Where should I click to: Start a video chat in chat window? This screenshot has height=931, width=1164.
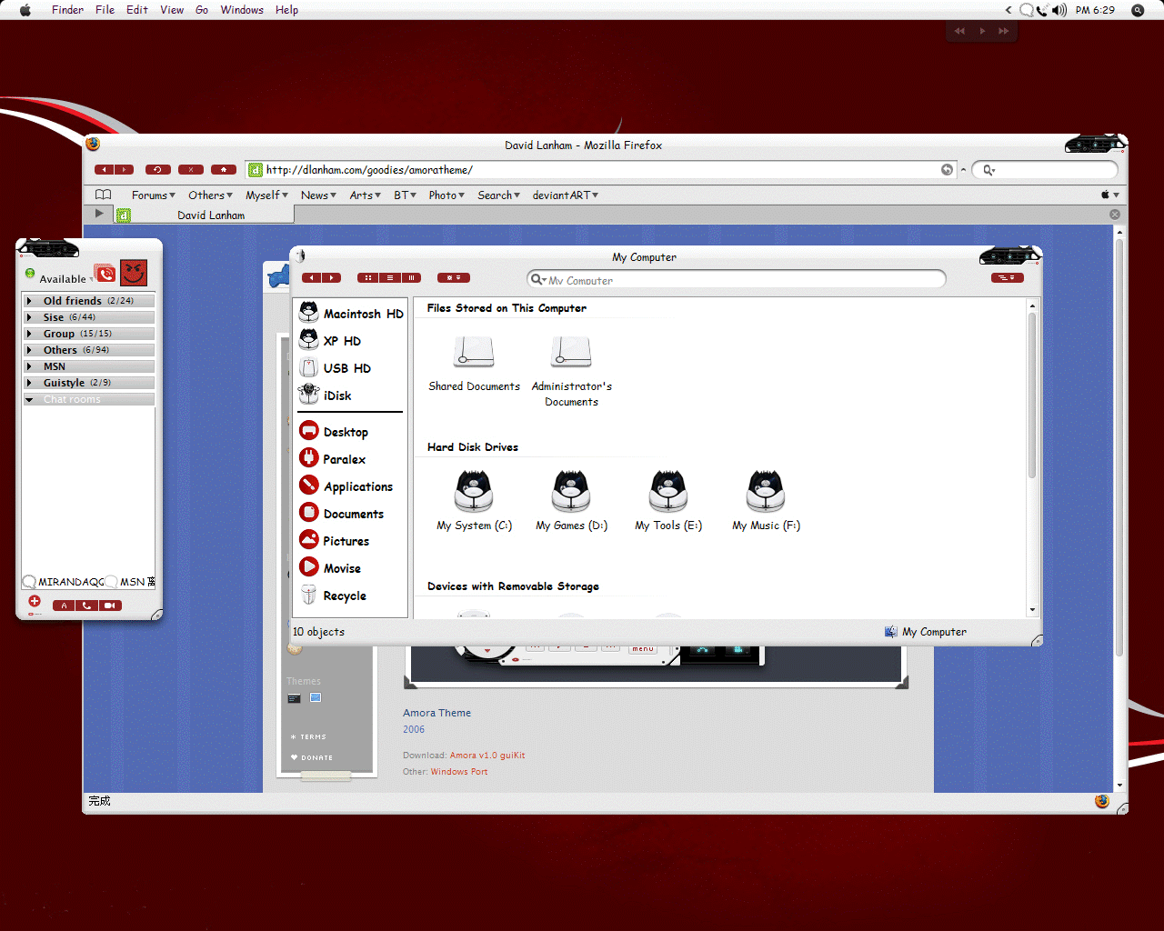110,606
